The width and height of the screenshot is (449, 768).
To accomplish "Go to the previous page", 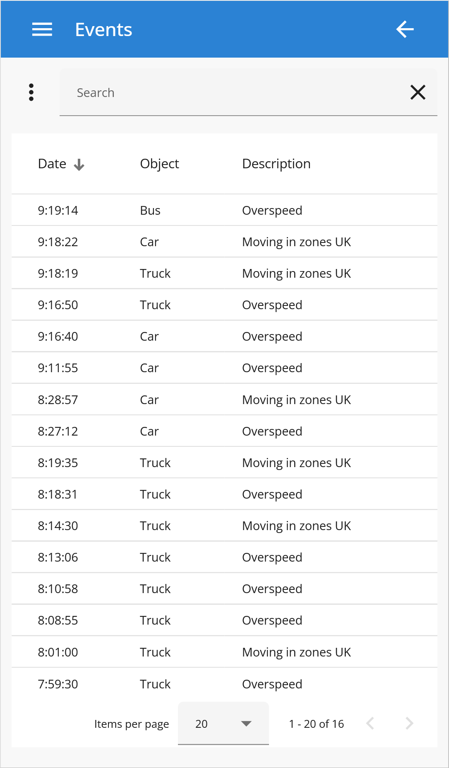I will click(370, 723).
